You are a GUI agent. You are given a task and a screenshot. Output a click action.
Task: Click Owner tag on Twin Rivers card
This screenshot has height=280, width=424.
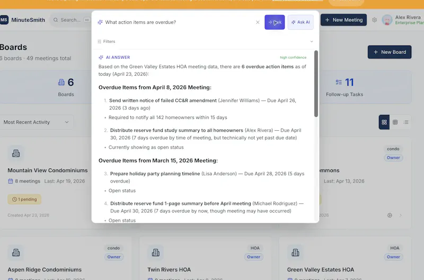click(x=253, y=257)
